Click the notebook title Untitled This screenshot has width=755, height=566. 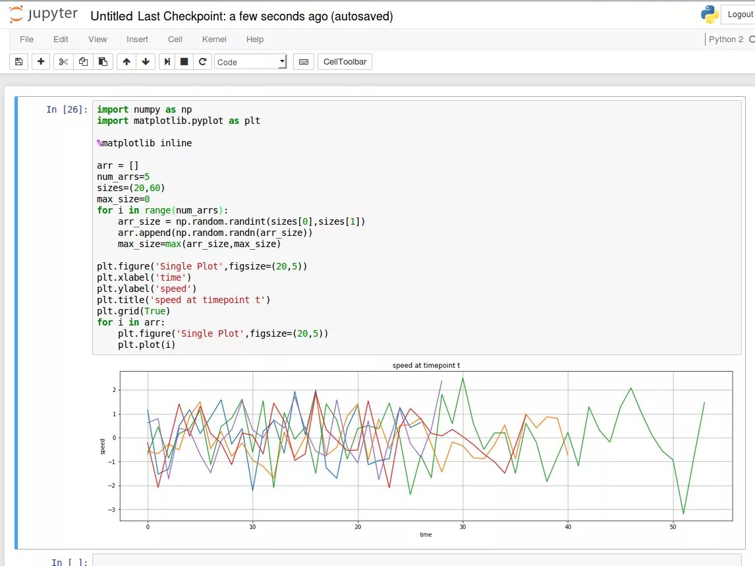tap(111, 16)
